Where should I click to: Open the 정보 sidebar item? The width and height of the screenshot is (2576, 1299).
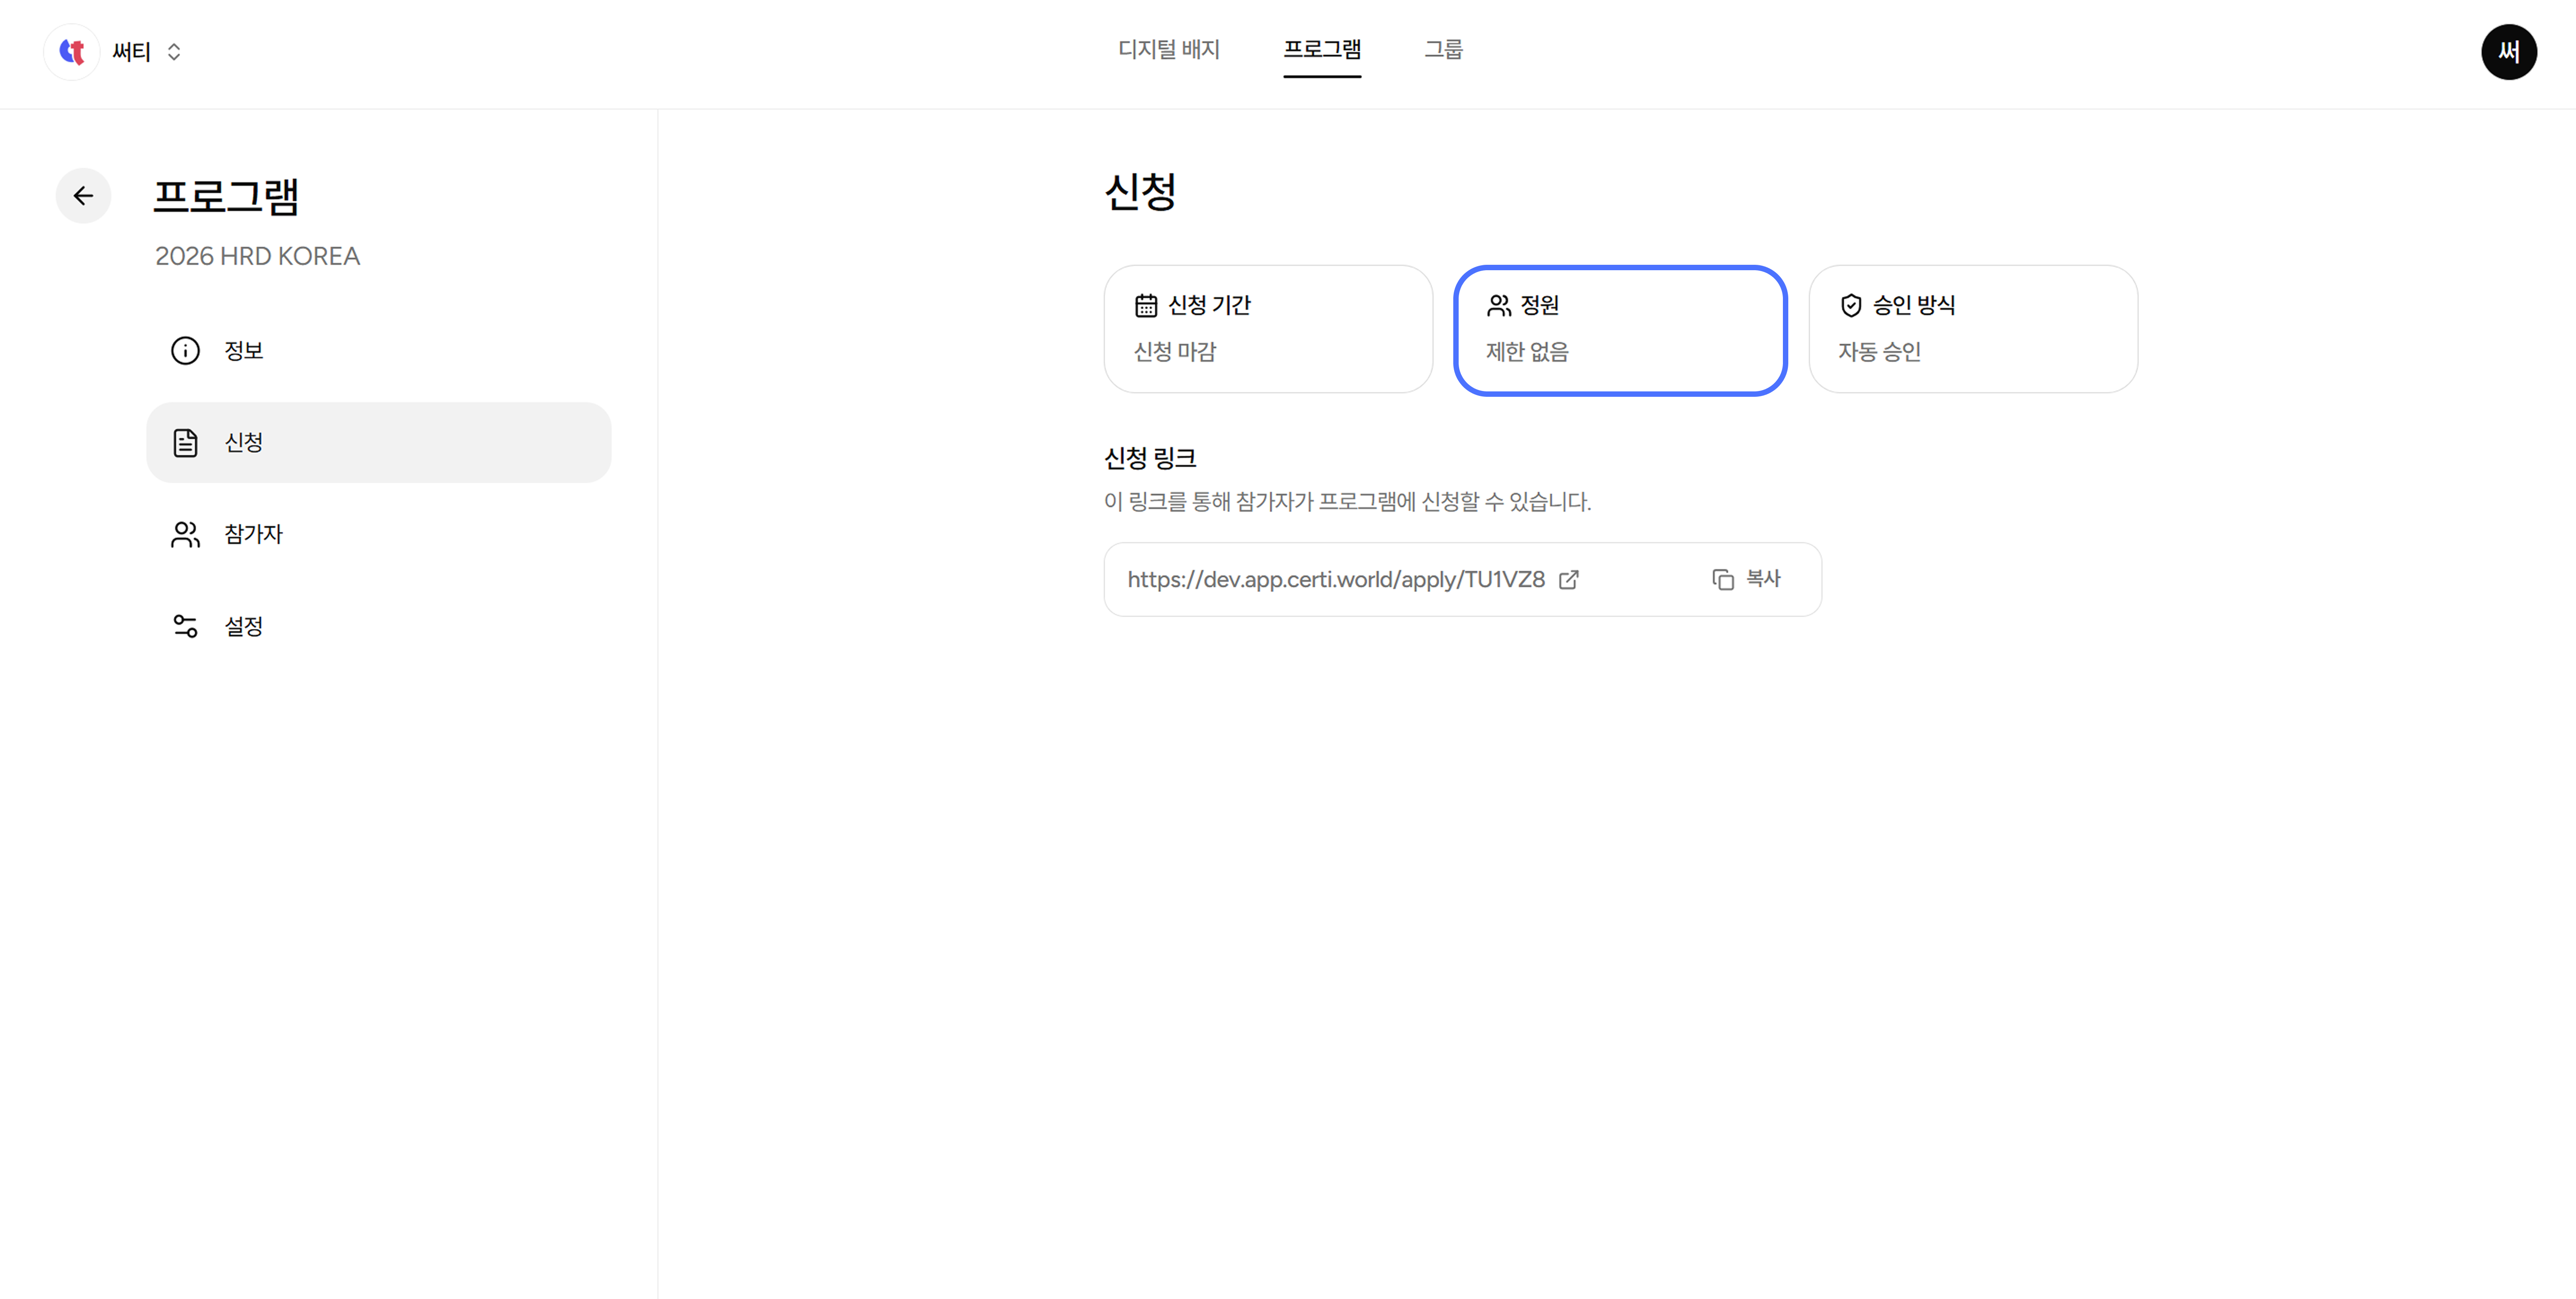click(379, 351)
